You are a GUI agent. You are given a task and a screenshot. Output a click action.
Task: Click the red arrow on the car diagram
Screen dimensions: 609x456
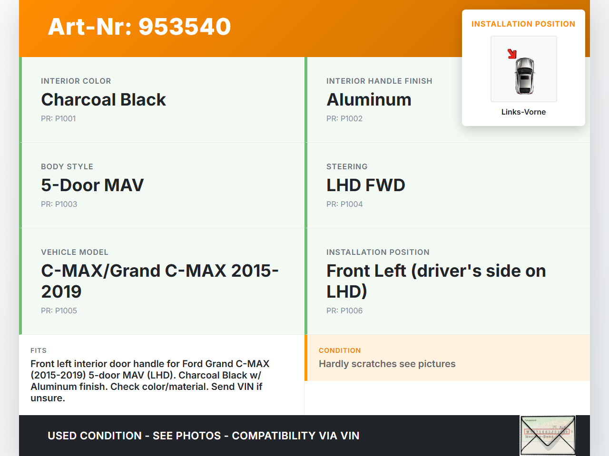[x=512, y=54]
